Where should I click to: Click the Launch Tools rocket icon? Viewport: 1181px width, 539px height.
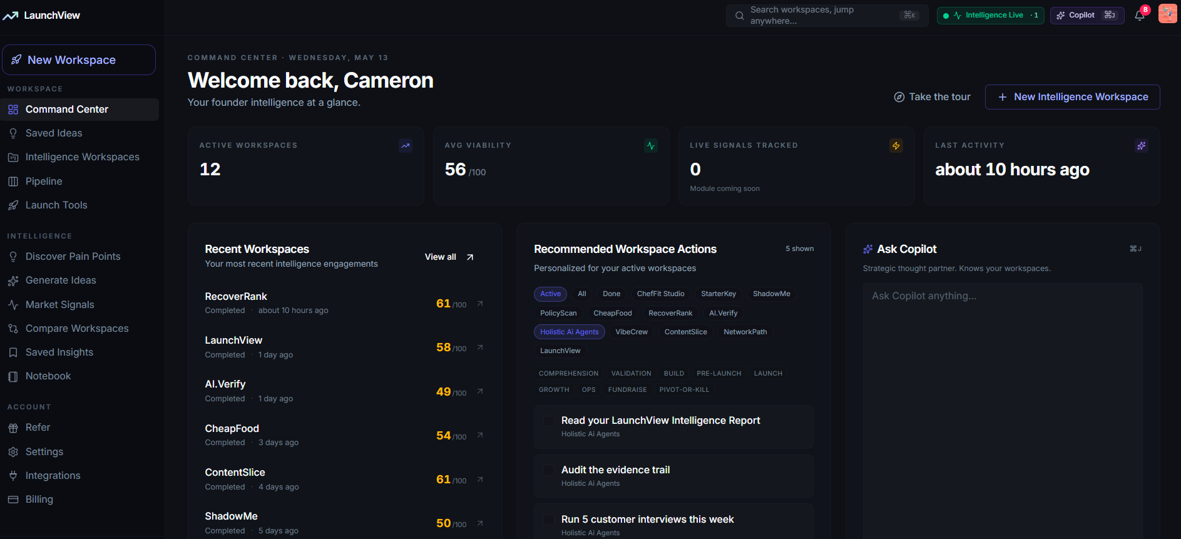click(13, 205)
